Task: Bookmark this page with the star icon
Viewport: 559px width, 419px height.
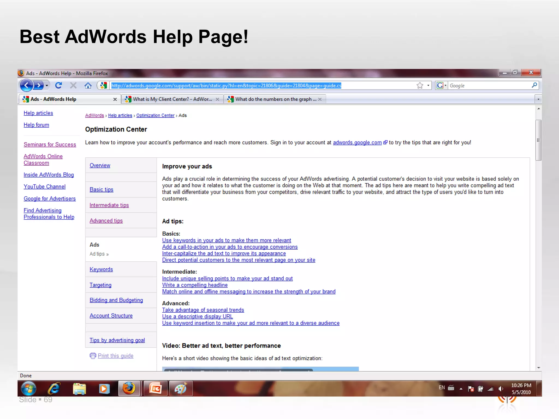Action: tap(420, 86)
